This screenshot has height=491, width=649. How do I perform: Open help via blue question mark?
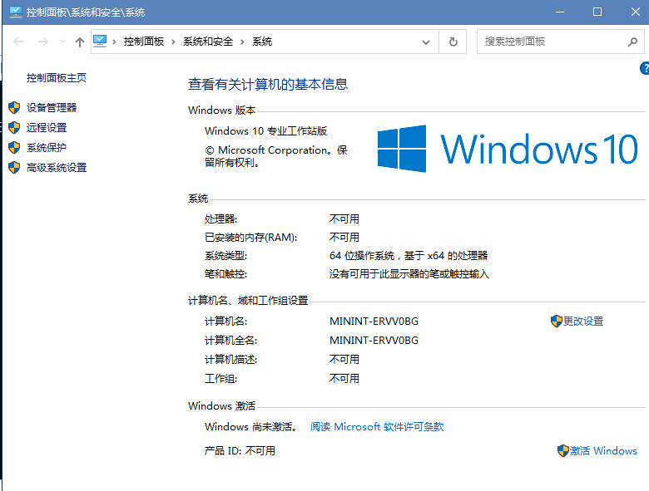645,68
